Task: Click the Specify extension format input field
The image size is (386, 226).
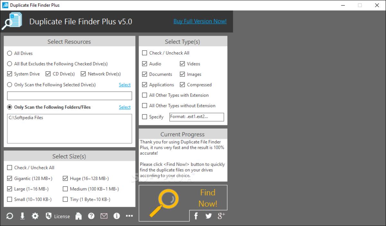Action: (x=197, y=117)
